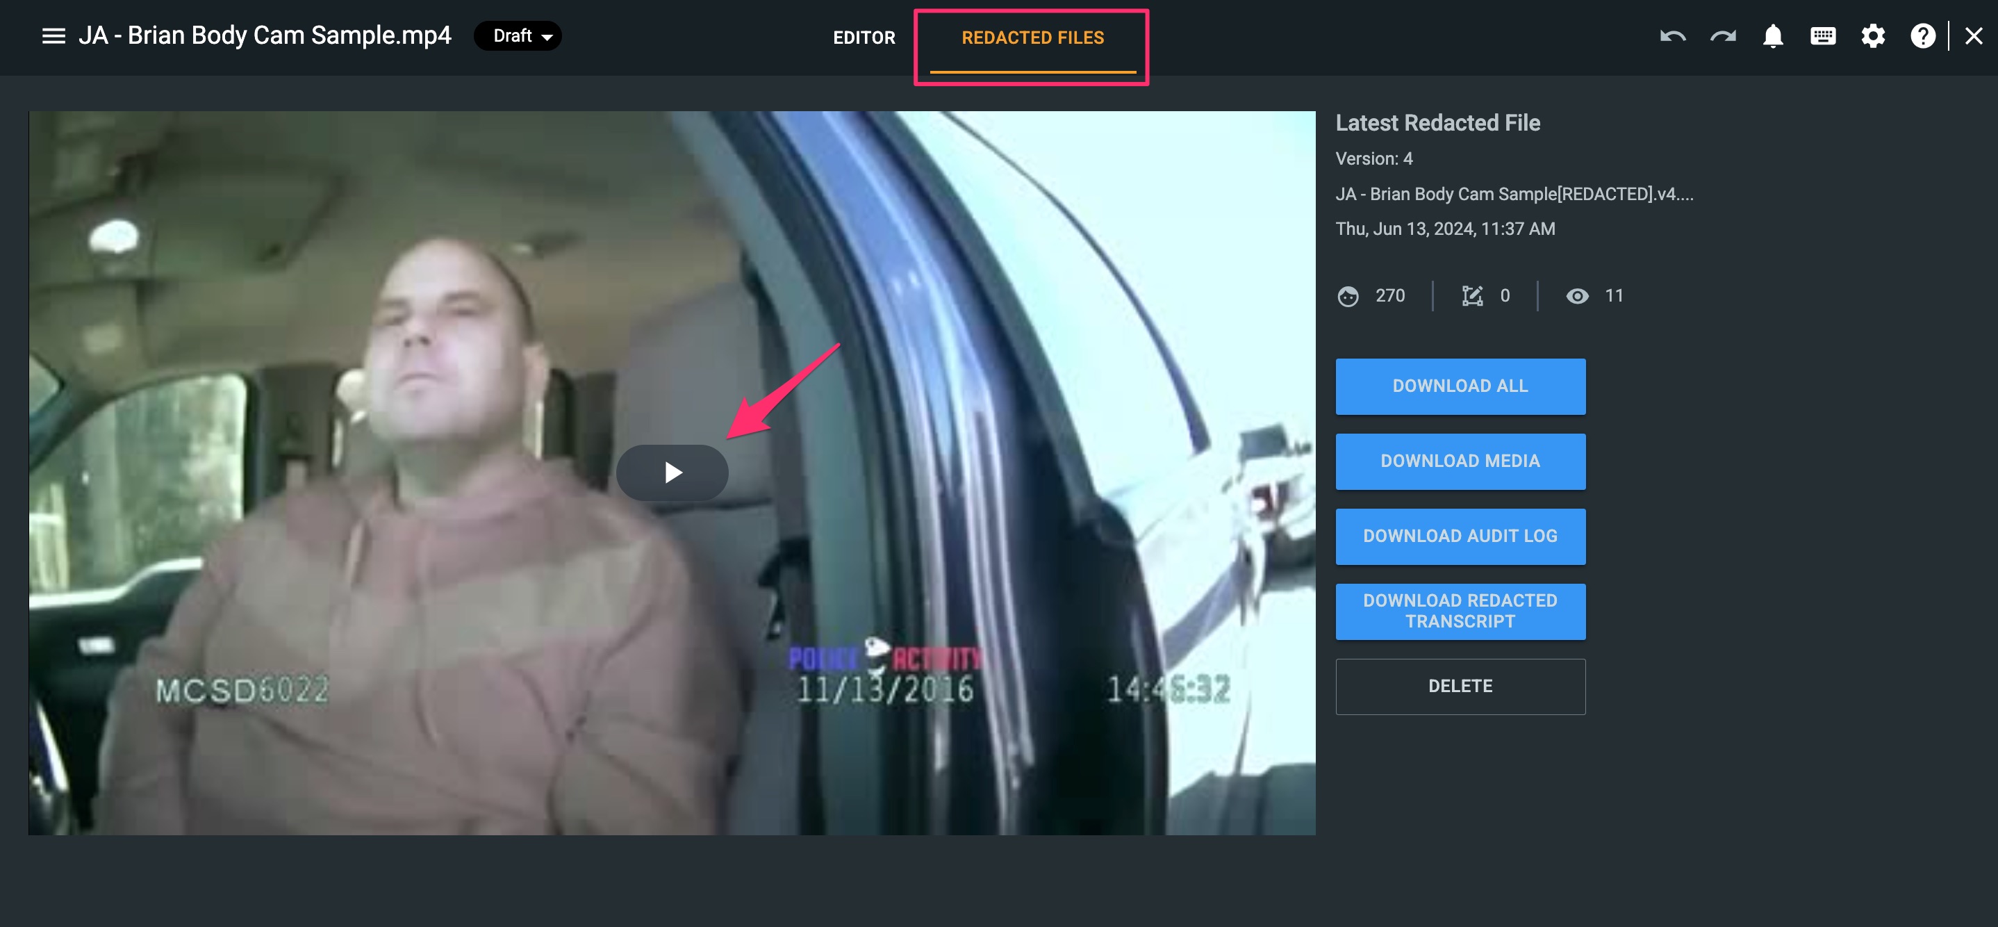Click the face detections count icon
Screen dimensions: 1998x927
[1348, 296]
